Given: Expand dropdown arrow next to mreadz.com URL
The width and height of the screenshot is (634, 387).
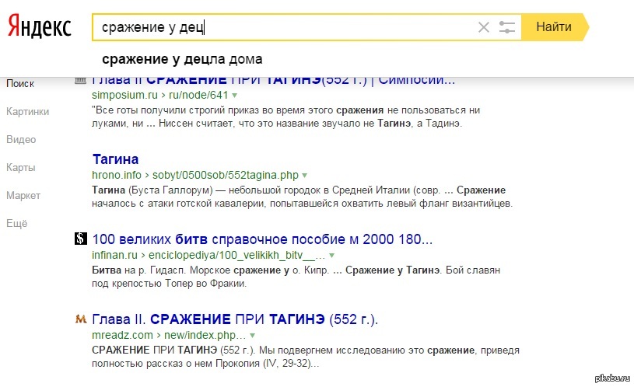Looking at the screenshot, I should tap(251, 335).
